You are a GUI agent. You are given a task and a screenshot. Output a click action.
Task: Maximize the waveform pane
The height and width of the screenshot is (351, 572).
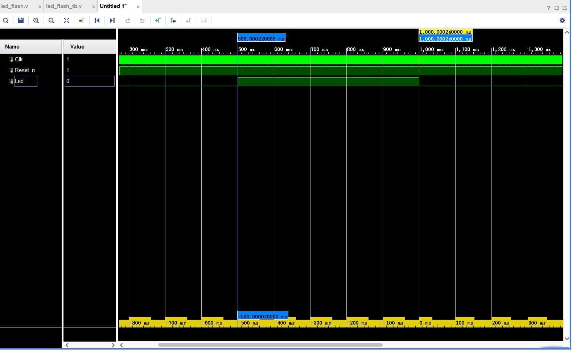556,8
